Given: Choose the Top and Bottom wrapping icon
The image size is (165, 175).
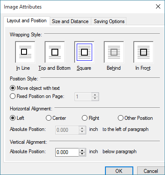Looking at the screenshot, I should tap(55, 52).
